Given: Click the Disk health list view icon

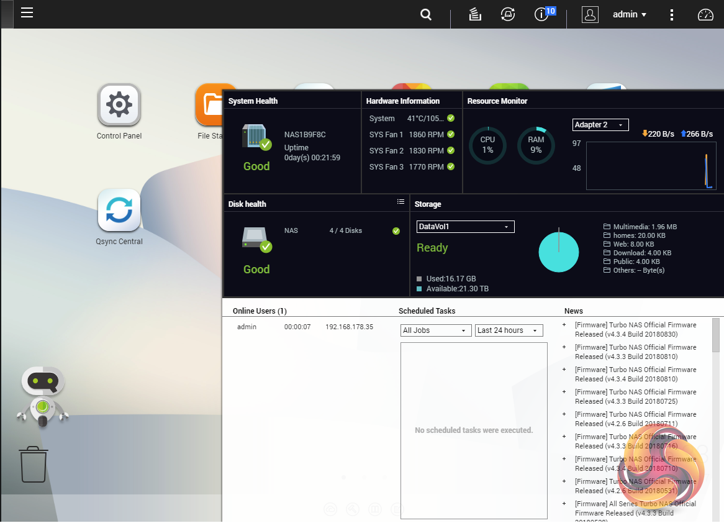Looking at the screenshot, I should tap(400, 202).
